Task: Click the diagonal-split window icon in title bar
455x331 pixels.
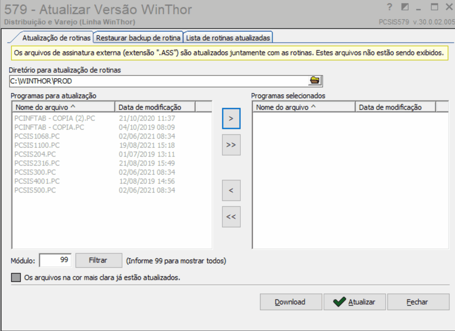Action: point(404,7)
